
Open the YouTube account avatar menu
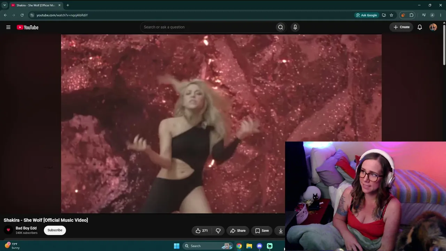coord(433,27)
